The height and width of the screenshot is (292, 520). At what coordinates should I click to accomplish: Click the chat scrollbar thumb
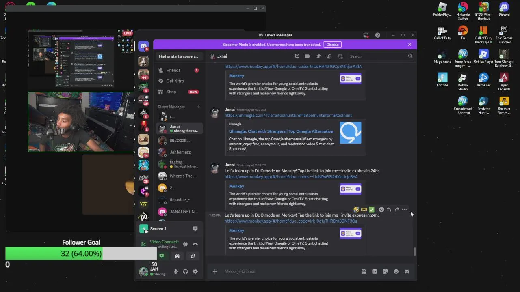[x=414, y=252]
